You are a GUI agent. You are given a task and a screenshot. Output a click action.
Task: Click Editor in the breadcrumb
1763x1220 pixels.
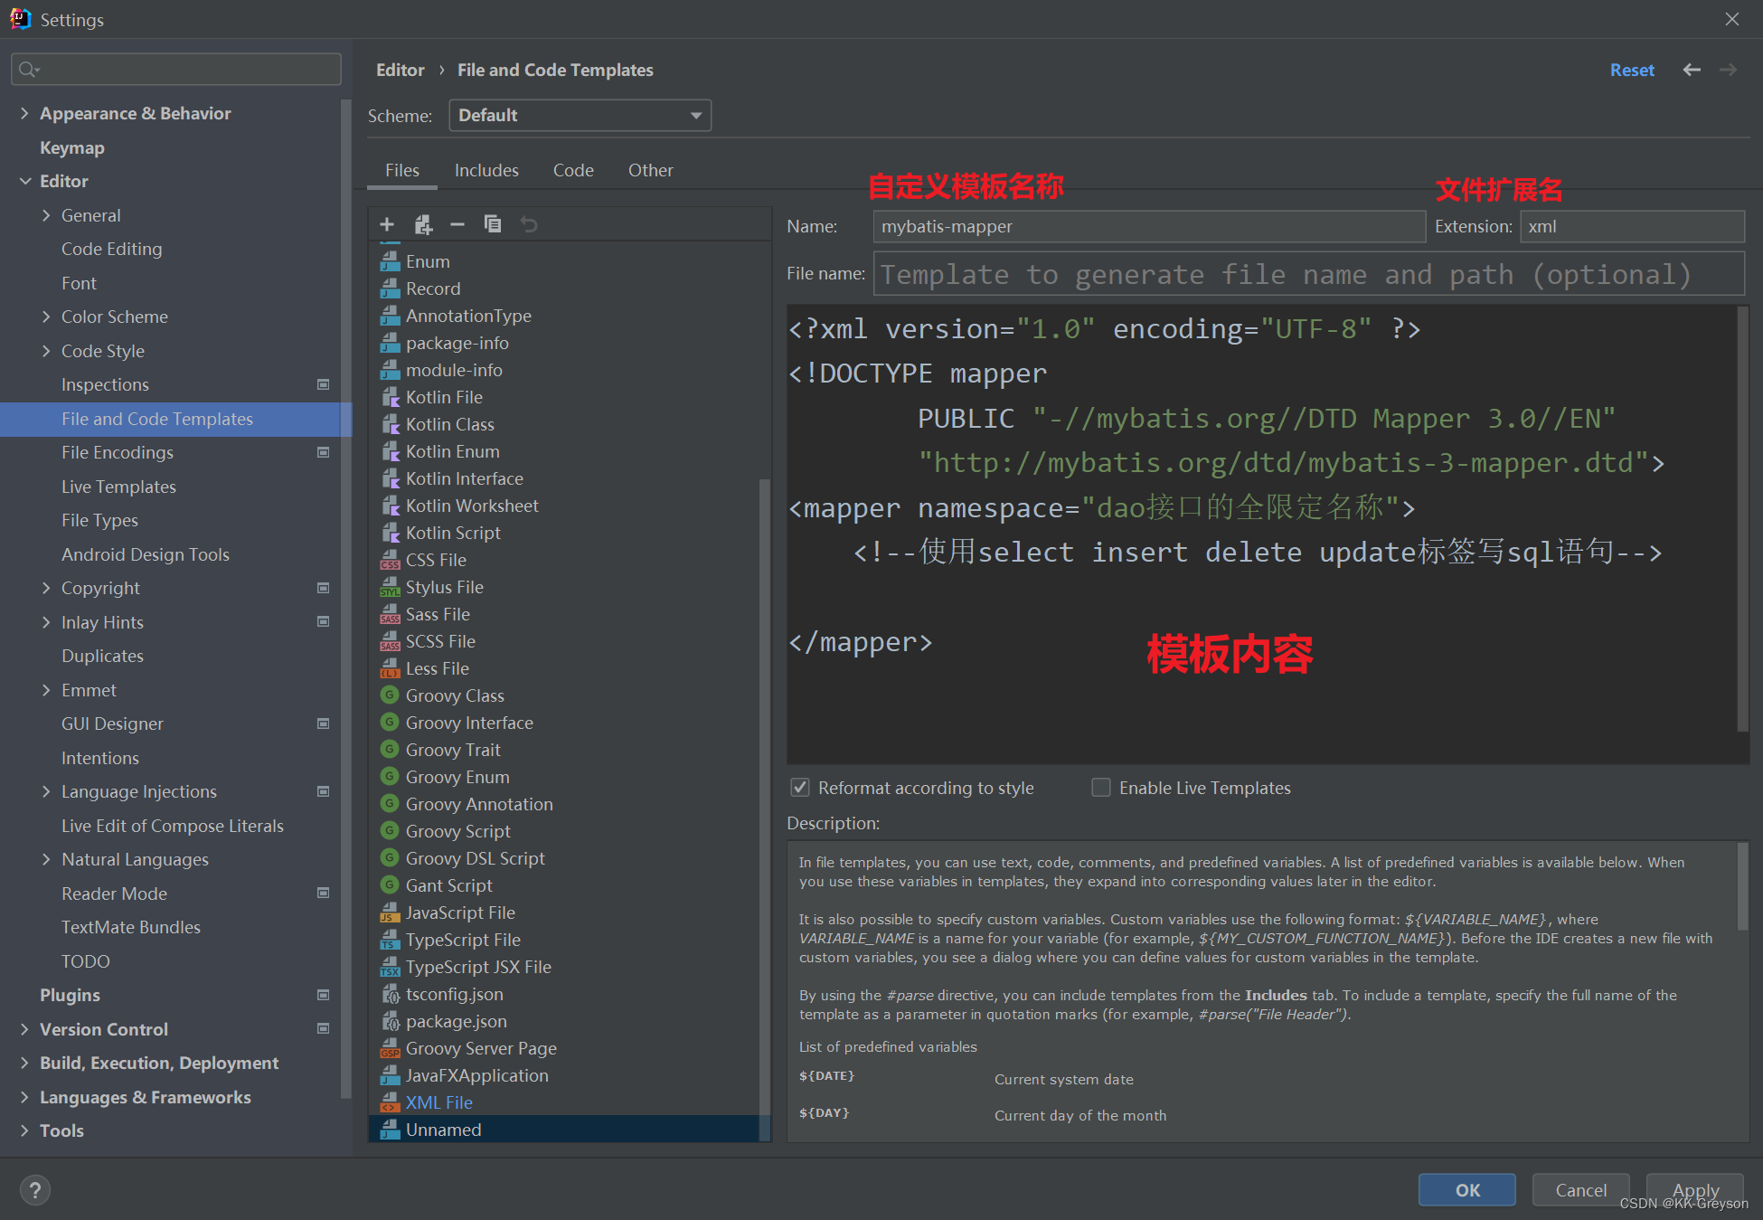click(x=401, y=70)
